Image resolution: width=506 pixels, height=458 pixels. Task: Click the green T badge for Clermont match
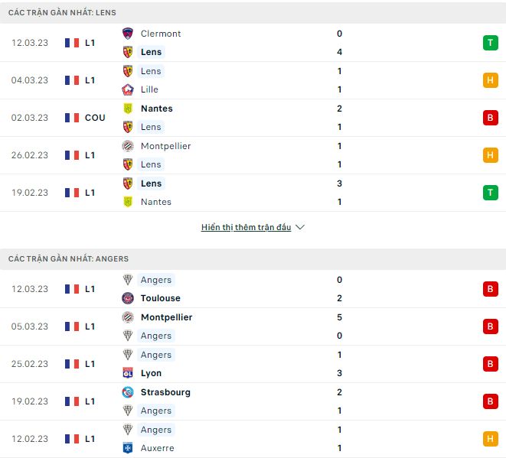click(x=490, y=43)
